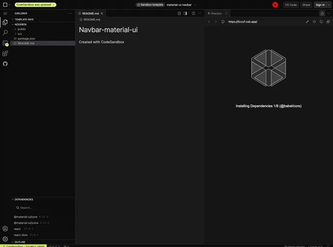Click the VS Code button
The width and height of the screenshot is (333, 247).
click(291, 5)
